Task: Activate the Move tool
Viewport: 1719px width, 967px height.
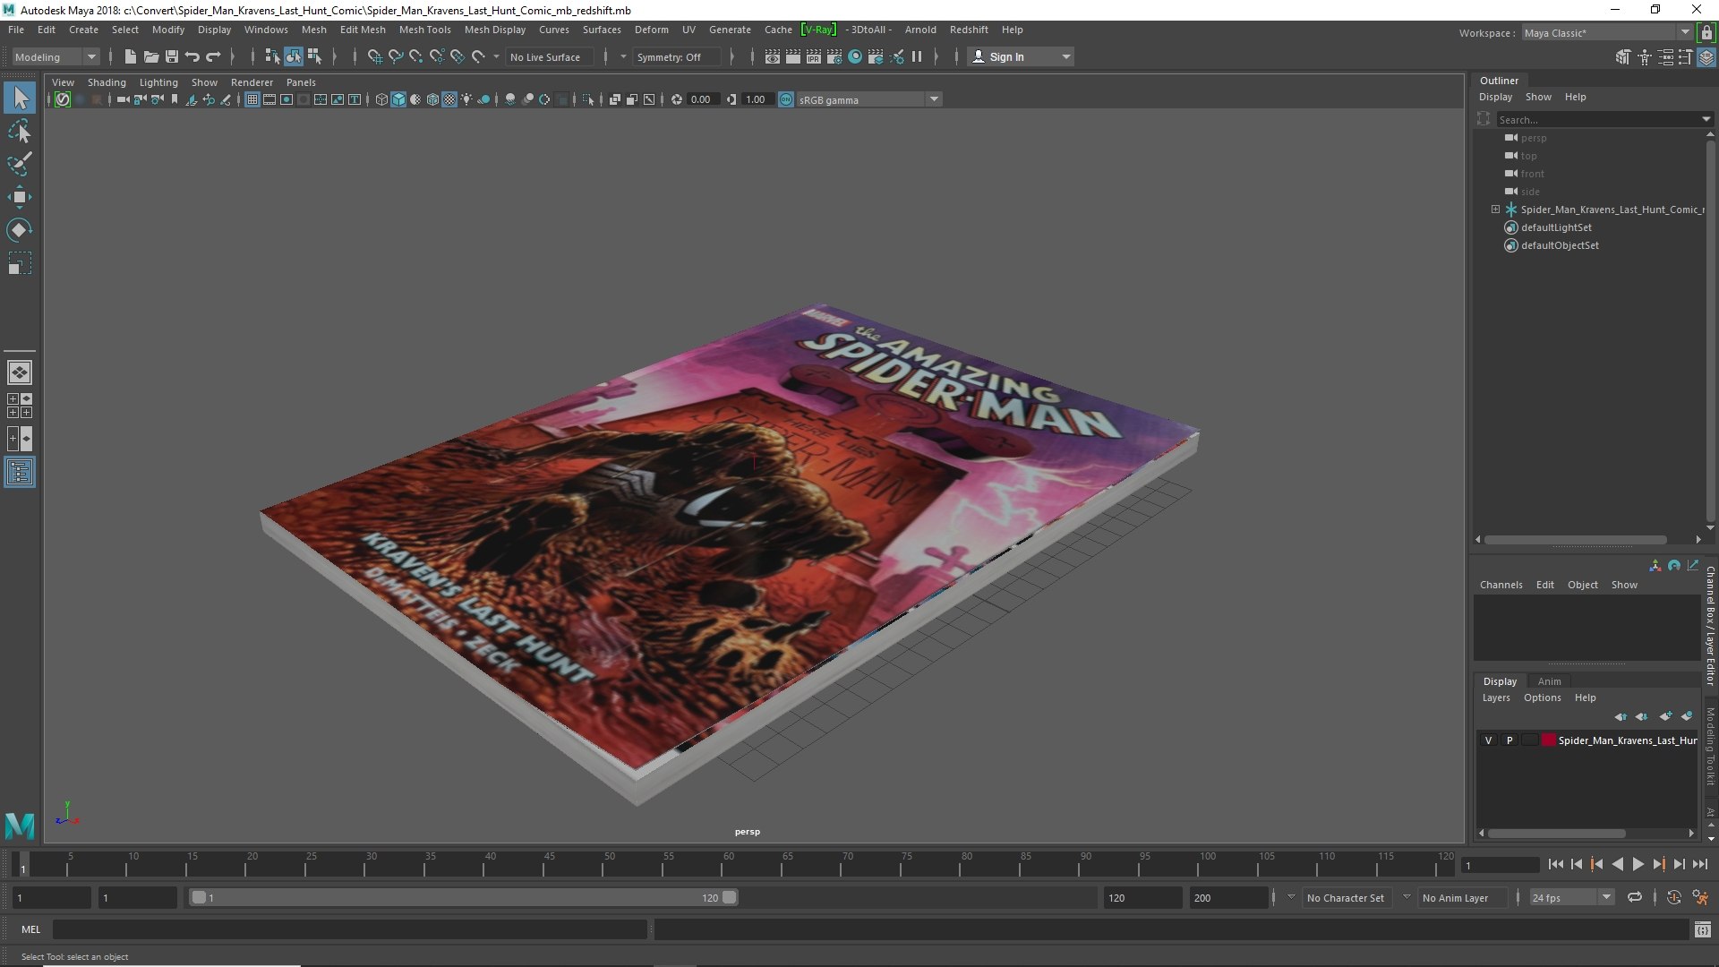Action: tap(20, 197)
